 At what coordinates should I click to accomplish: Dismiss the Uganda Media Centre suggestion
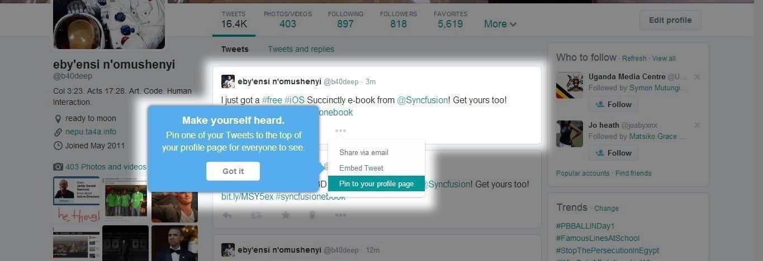(x=697, y=77)
